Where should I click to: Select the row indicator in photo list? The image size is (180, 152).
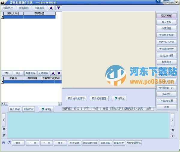click(2, 17)
